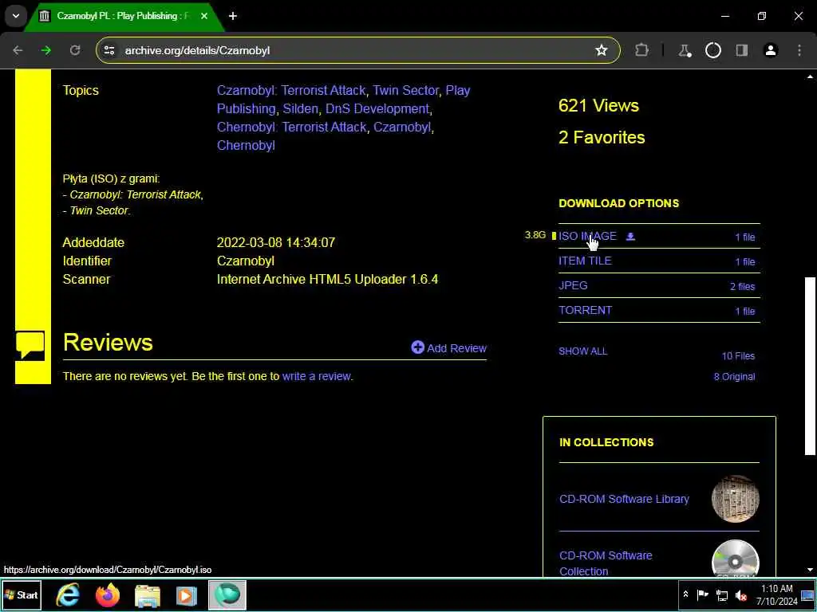Open topic Silden
This screenshot has height=612, width=817.
click(300, 108)
